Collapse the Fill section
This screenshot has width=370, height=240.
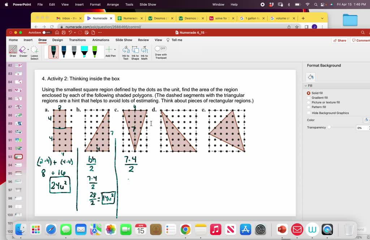pos(306,85)
